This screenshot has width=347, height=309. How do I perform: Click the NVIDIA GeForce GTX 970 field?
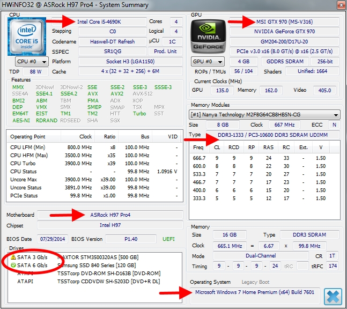pos(284,32)
